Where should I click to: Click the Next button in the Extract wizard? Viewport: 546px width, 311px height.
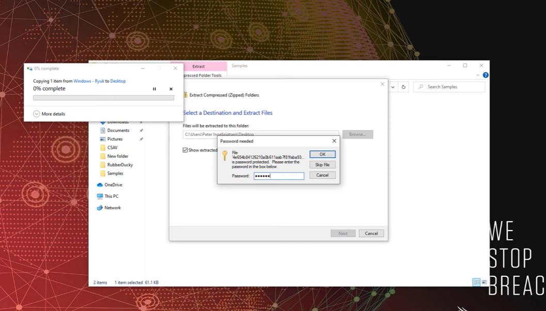pyautogui.click(x=343, y=234)
